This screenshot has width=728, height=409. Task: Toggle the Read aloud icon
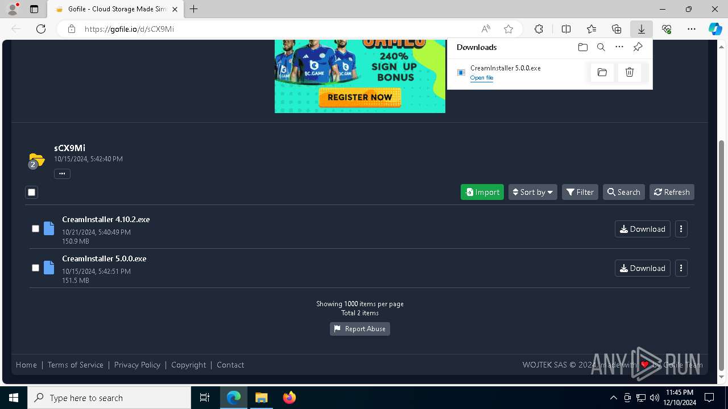pos(486,29)
